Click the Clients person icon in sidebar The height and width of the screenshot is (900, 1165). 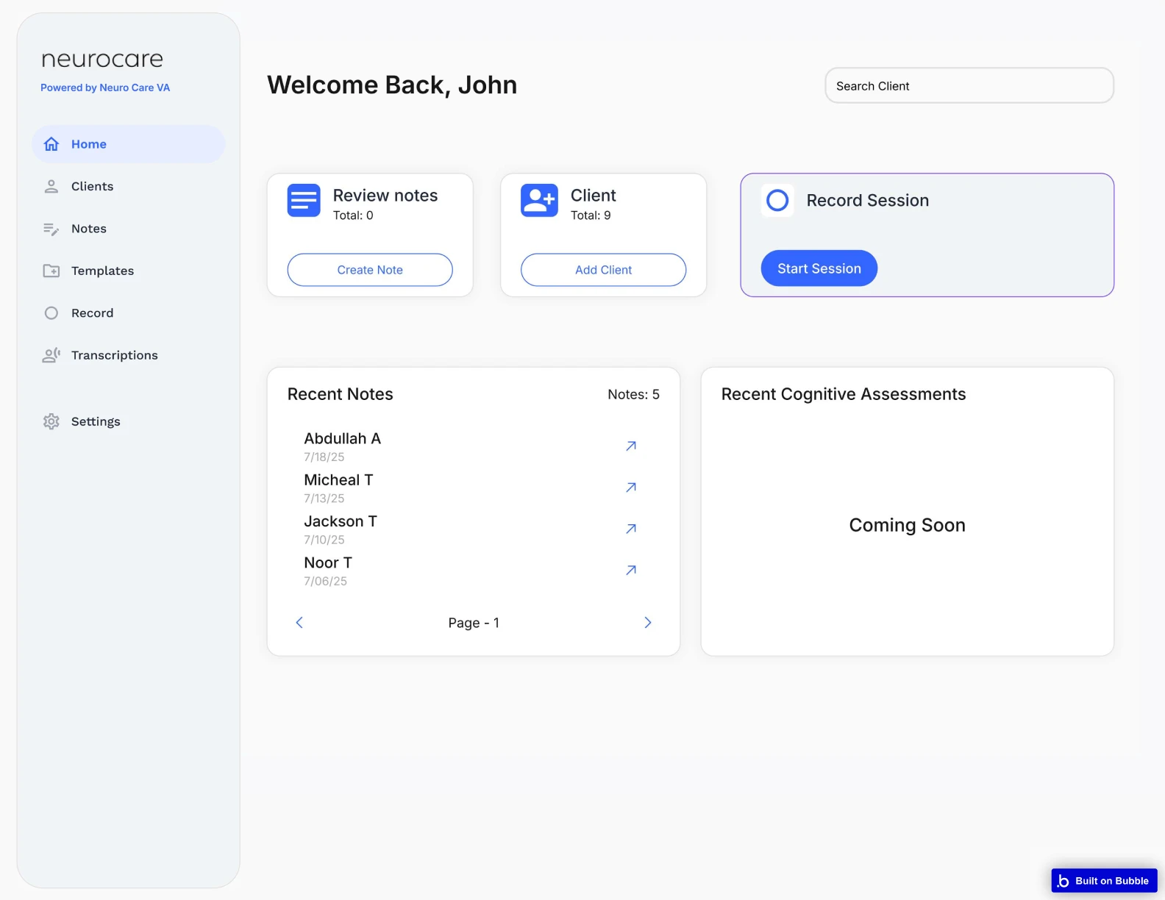(51, 187)
